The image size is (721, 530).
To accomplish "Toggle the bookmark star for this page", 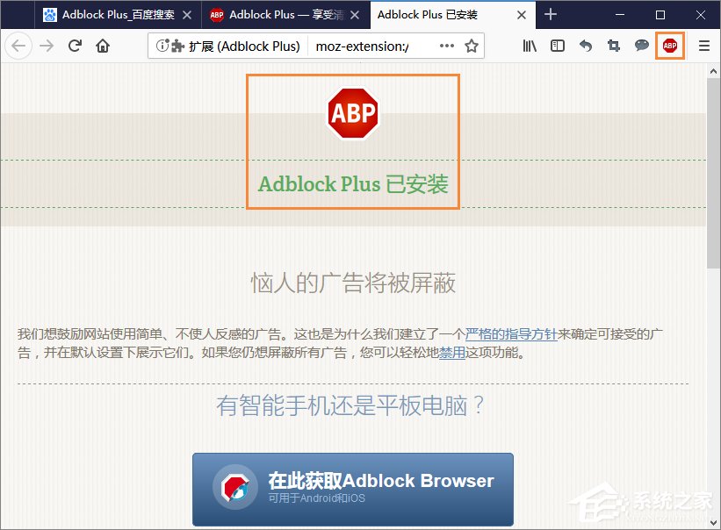I will (472, 46).
